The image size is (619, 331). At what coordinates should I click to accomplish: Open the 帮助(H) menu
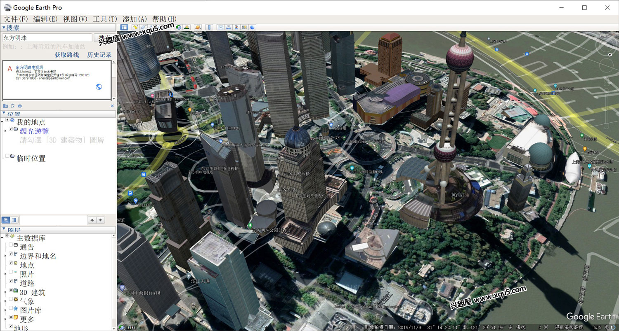(164, 19)
